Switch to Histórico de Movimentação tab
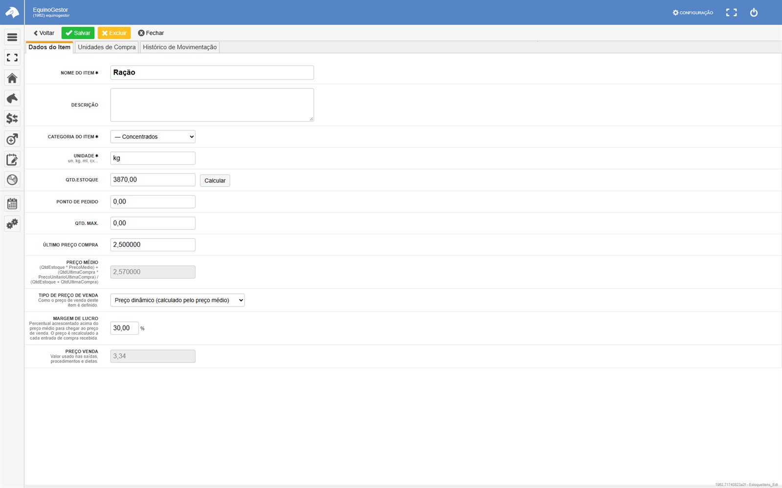Viewport: 782px width, 488px height. (x=180, y=47)
